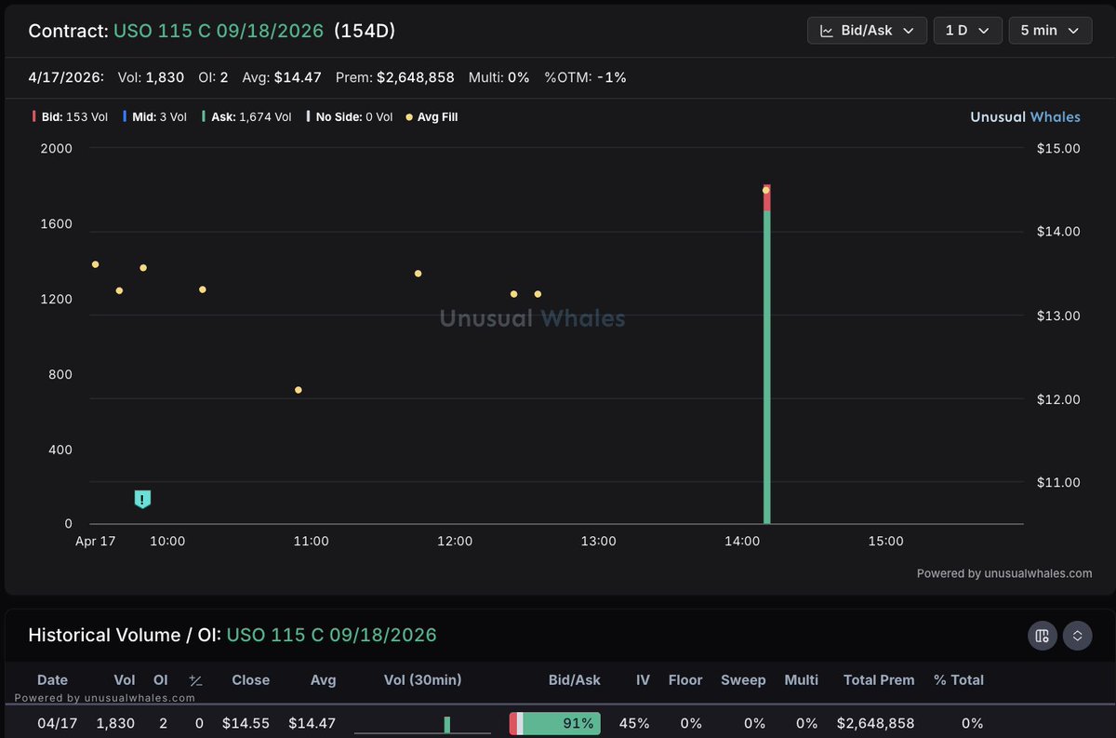Image resolution: width=1116 pixels, height=738 pixels.
Task: Click the Avg: $14.47 summary stat
Action: 282,77
